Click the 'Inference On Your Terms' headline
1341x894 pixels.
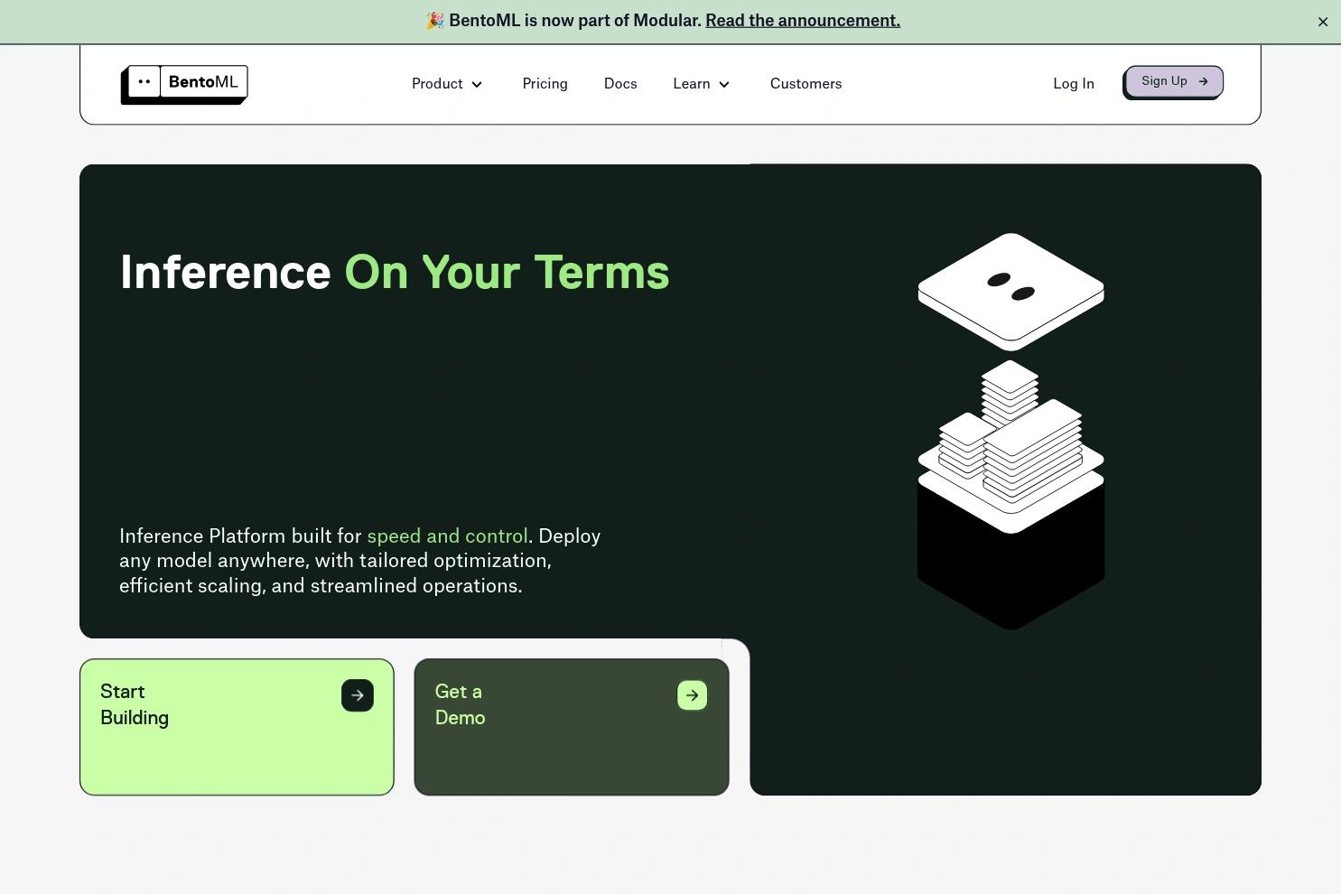pyautogui.click(x=395, y=272)
